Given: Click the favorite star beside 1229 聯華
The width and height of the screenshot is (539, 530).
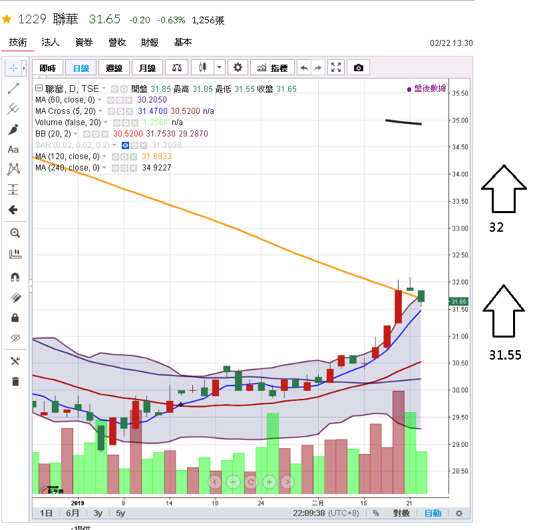Looking at the screenshot, I should [7, 19].
